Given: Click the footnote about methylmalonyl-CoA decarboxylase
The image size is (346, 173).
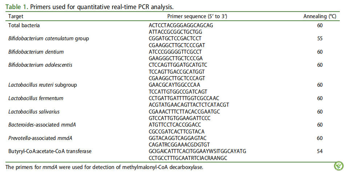Looking at the screenshot, I should pos(104,167).
